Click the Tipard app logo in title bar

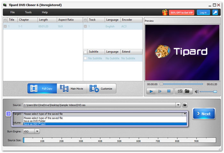pyautogui.click(x=5, y=5)
